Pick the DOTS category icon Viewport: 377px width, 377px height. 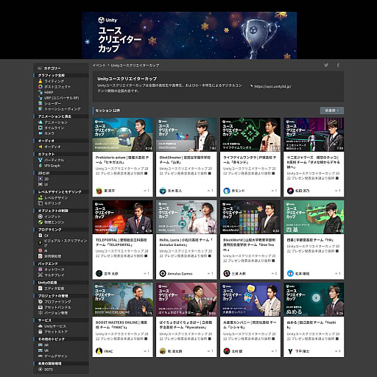coord(40,369)
